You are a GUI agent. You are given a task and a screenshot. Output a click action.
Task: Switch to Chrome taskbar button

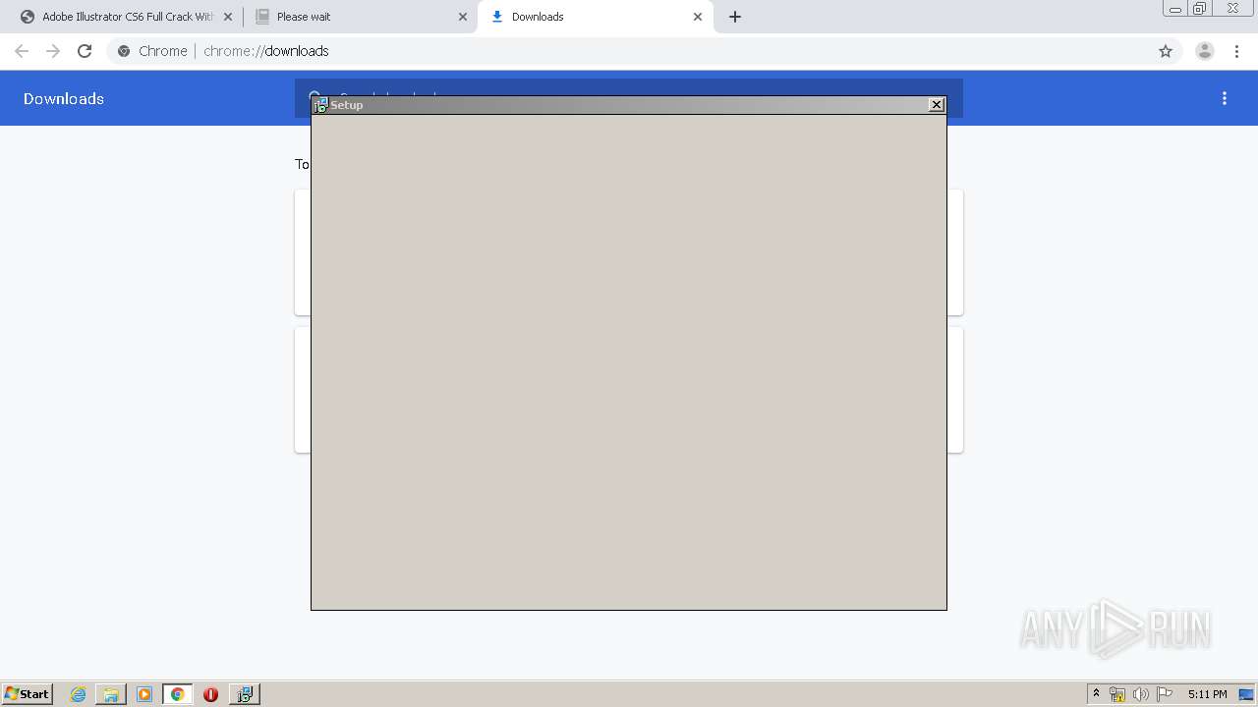point(177,694)
